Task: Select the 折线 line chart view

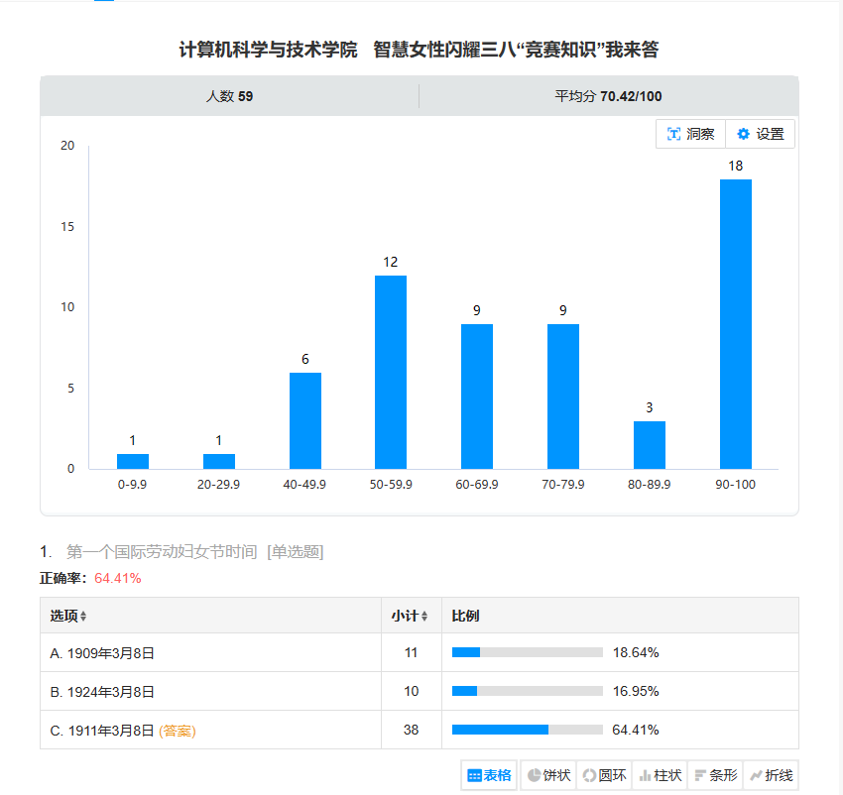Action: point(771,775)
